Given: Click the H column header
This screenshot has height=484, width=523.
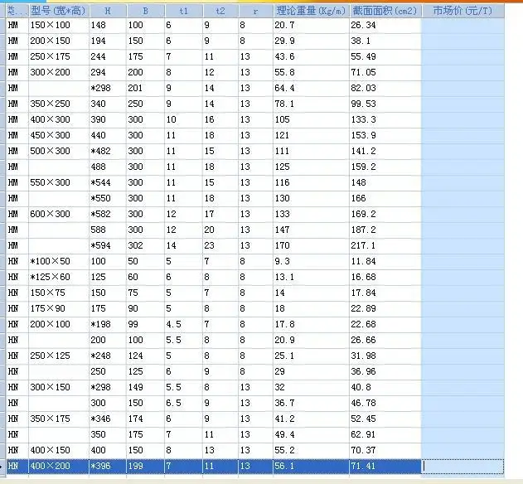Looking at the screenshot, I should tap(108, 11).
